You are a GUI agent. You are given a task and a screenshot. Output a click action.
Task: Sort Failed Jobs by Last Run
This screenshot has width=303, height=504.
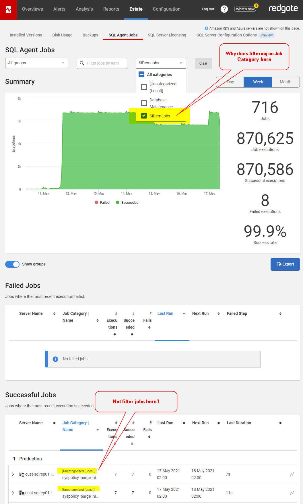tap(172, 314)
